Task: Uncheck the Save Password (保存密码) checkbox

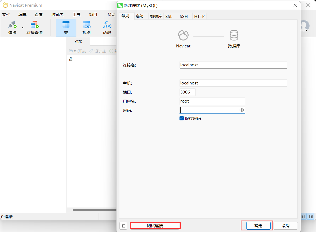Action: [x=182, y=118]
